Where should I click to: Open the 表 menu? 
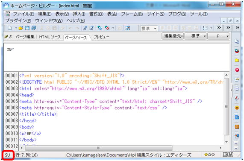(112, 14)
